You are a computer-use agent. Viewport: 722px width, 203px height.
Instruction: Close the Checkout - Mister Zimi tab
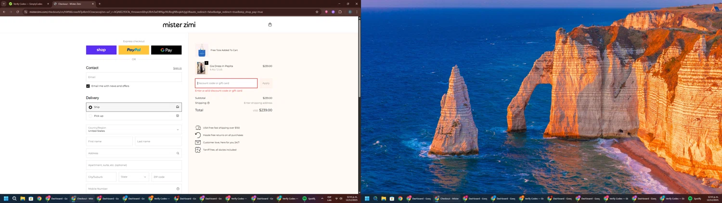[x=93, y=4]
